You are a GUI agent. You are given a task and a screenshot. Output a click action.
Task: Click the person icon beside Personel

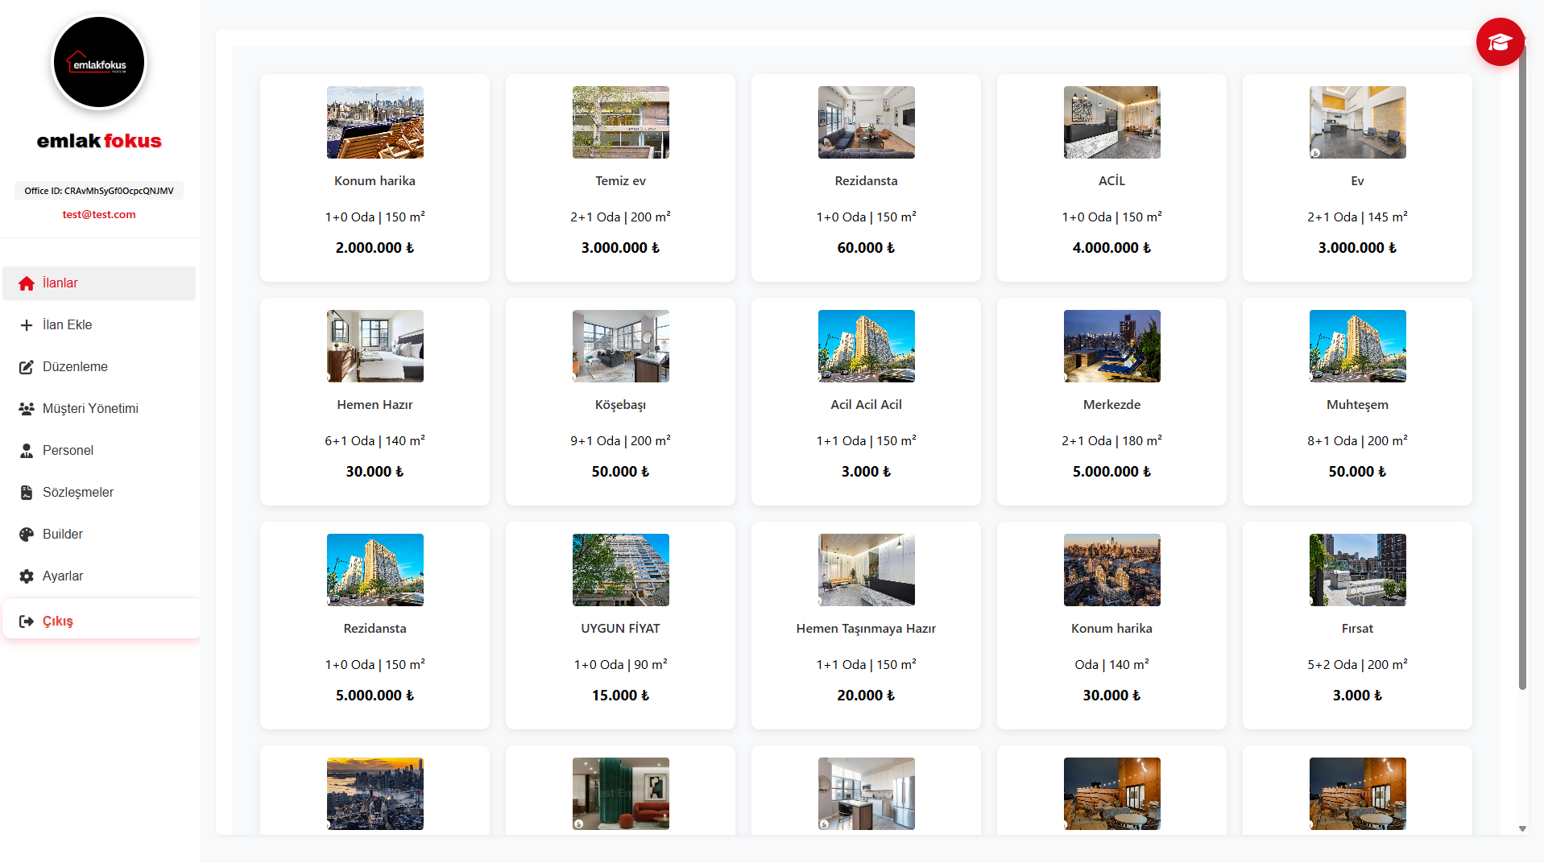point(27,451)
